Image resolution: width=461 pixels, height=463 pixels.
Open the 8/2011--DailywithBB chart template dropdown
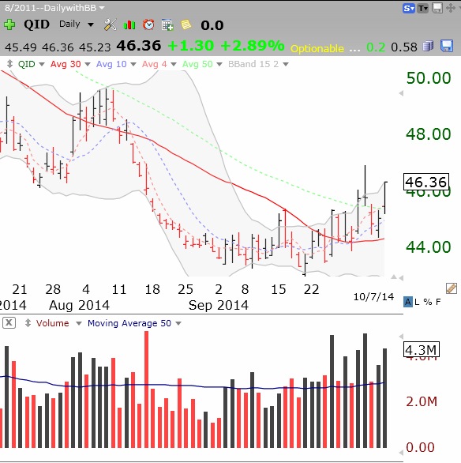tap(54, 8)
